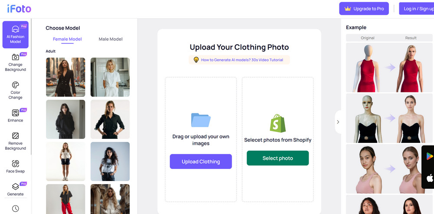Click the Upgrade to Pro button
The image size is (434, 214).
pyautogui.click(x=364, y=9)
